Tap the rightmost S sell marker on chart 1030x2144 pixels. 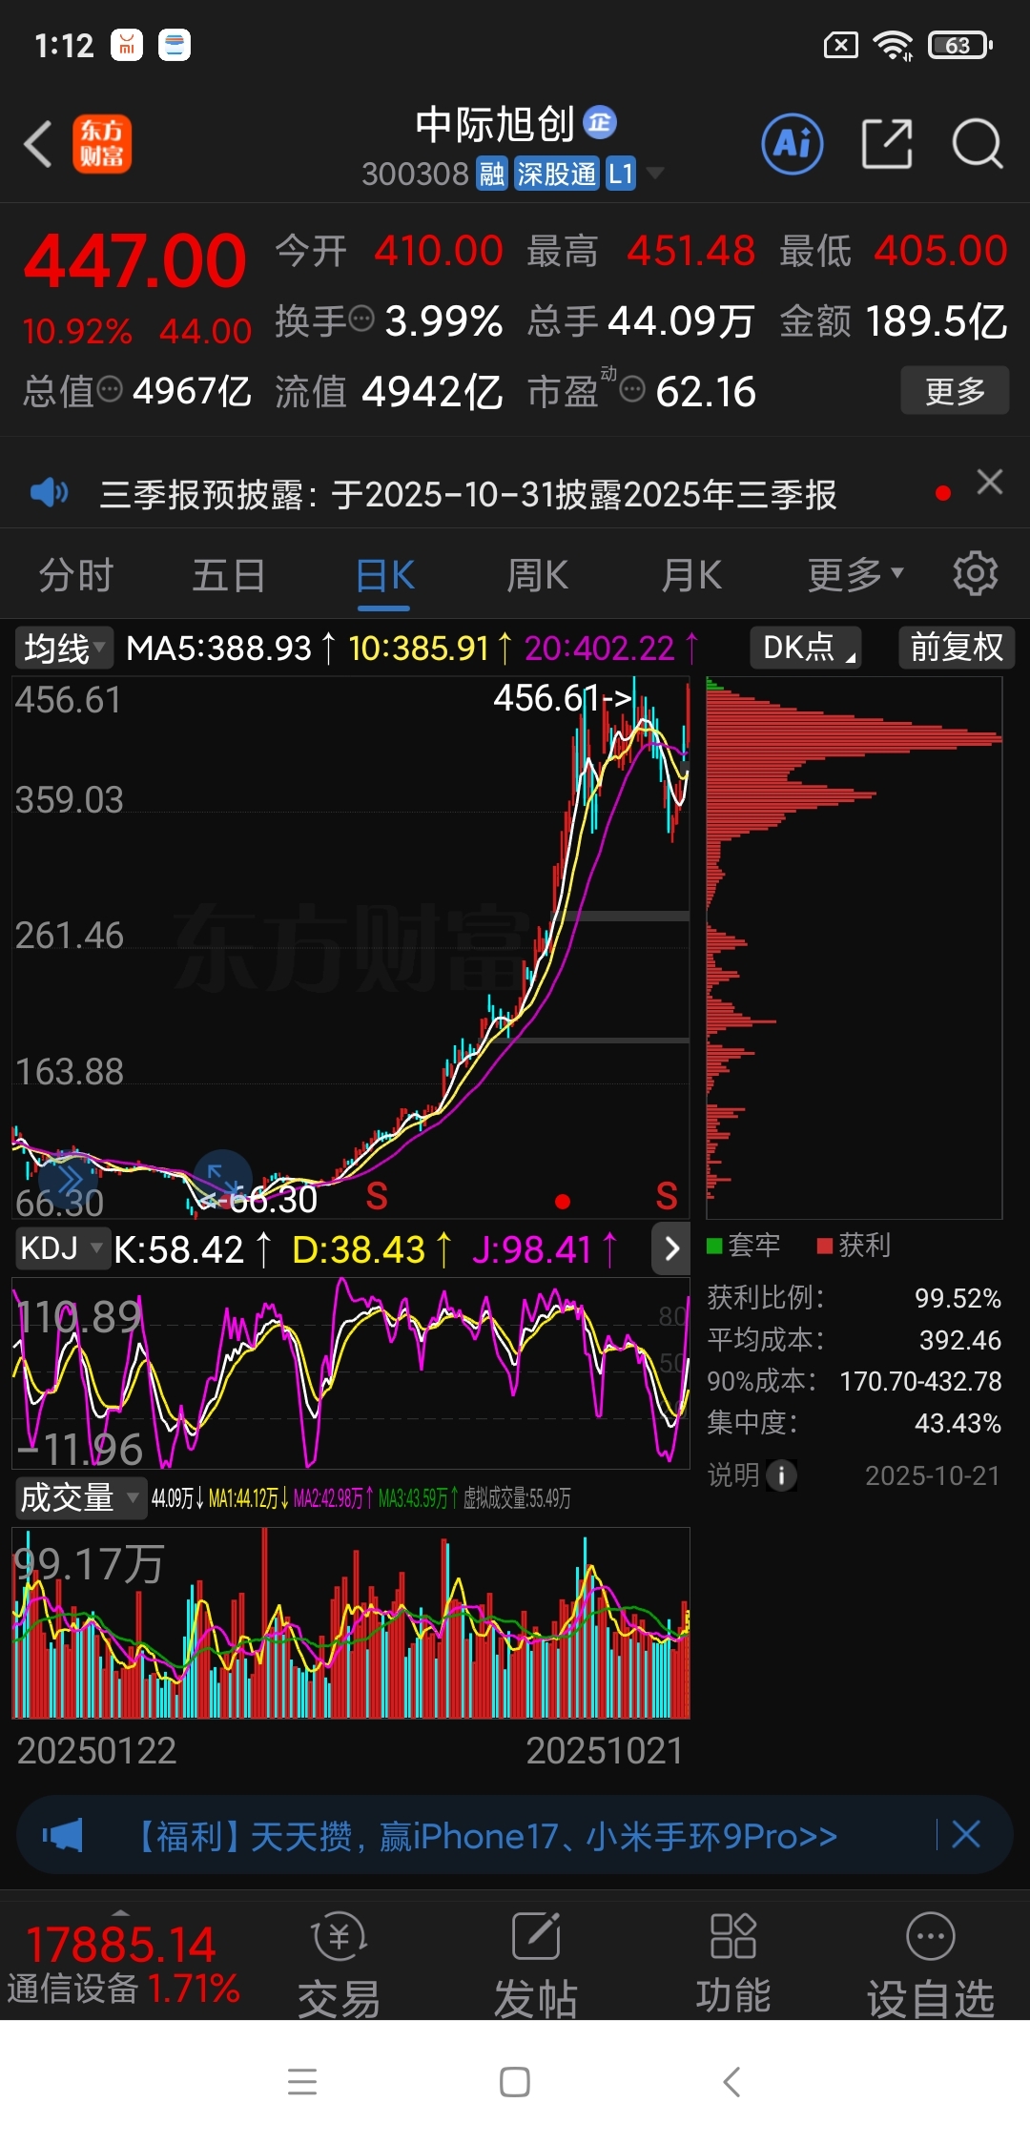[x=667, y=1196]
